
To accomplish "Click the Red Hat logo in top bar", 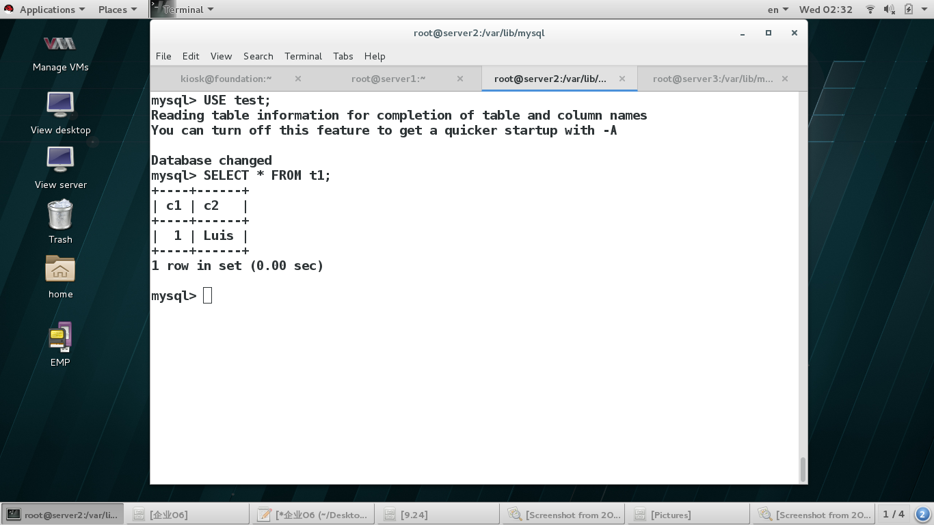I will [10, 10].
